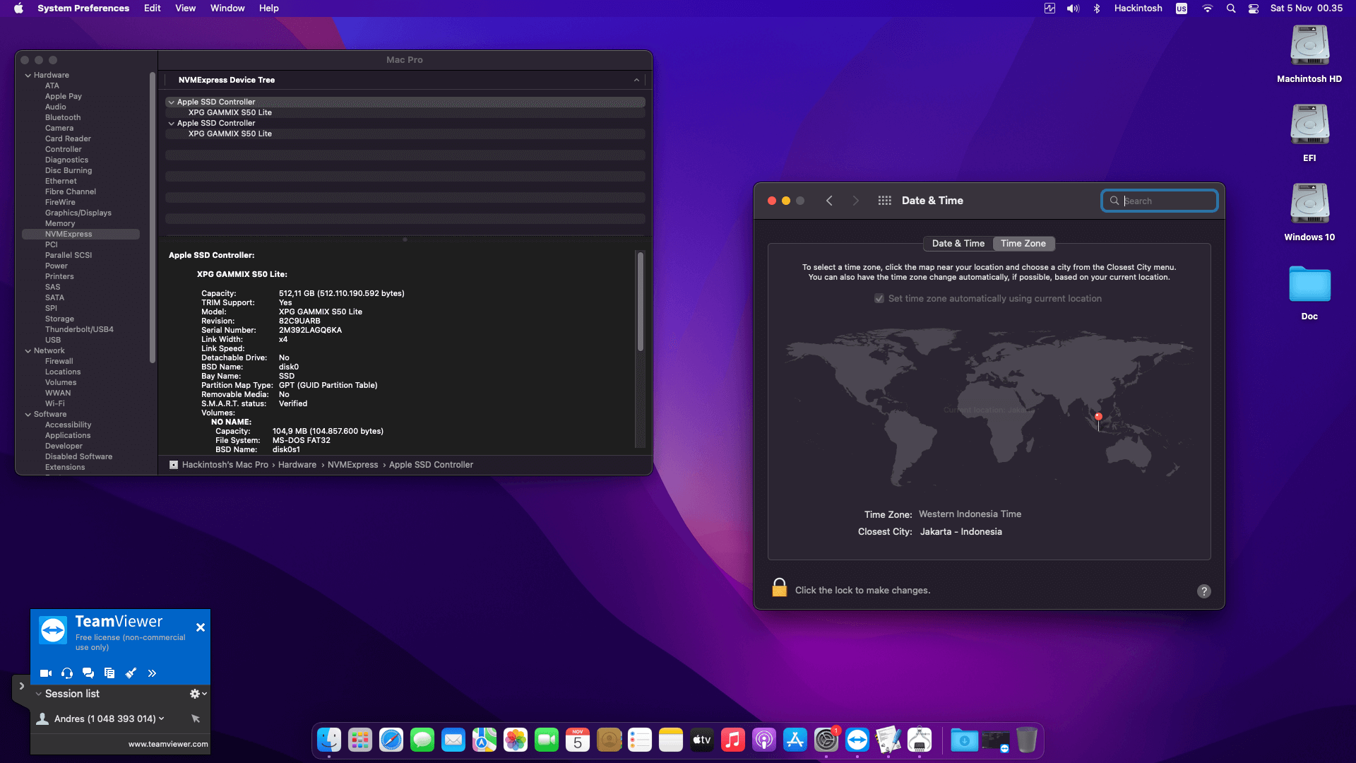The height and width of the screenshot is (763, 1356).
Task: Select Storage in hardware sidebar
Action: tap(59, 319)
